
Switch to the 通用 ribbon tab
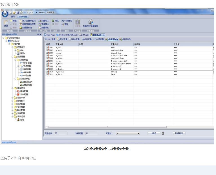13,17
